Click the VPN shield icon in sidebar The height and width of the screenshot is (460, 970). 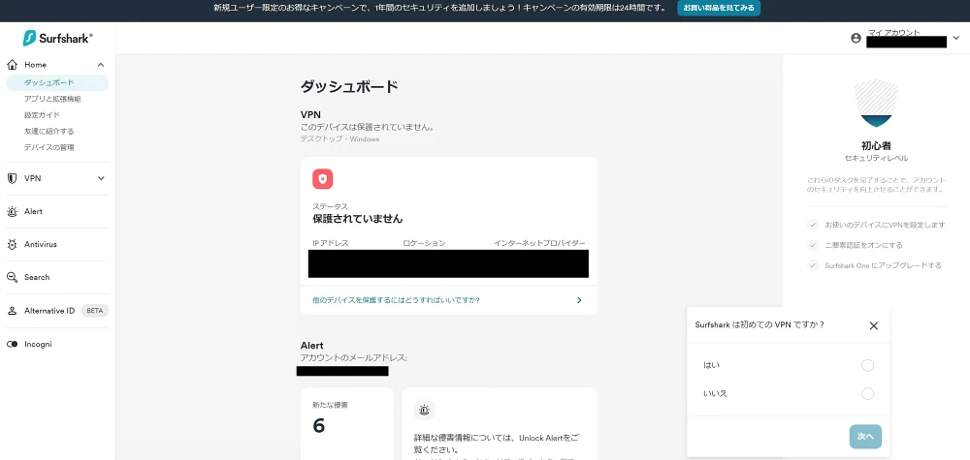click(12, 178)
